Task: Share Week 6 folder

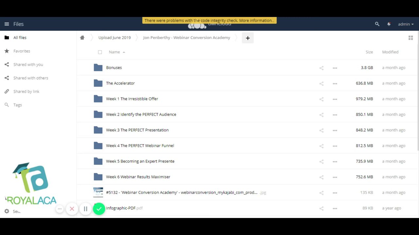Action: (321, 177)
